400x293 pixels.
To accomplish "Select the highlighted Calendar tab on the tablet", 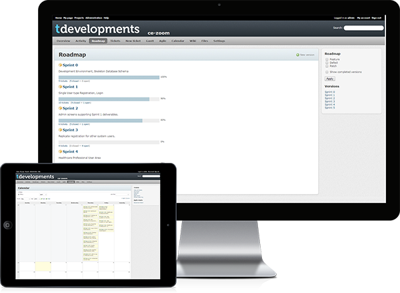I will [71, 182].
